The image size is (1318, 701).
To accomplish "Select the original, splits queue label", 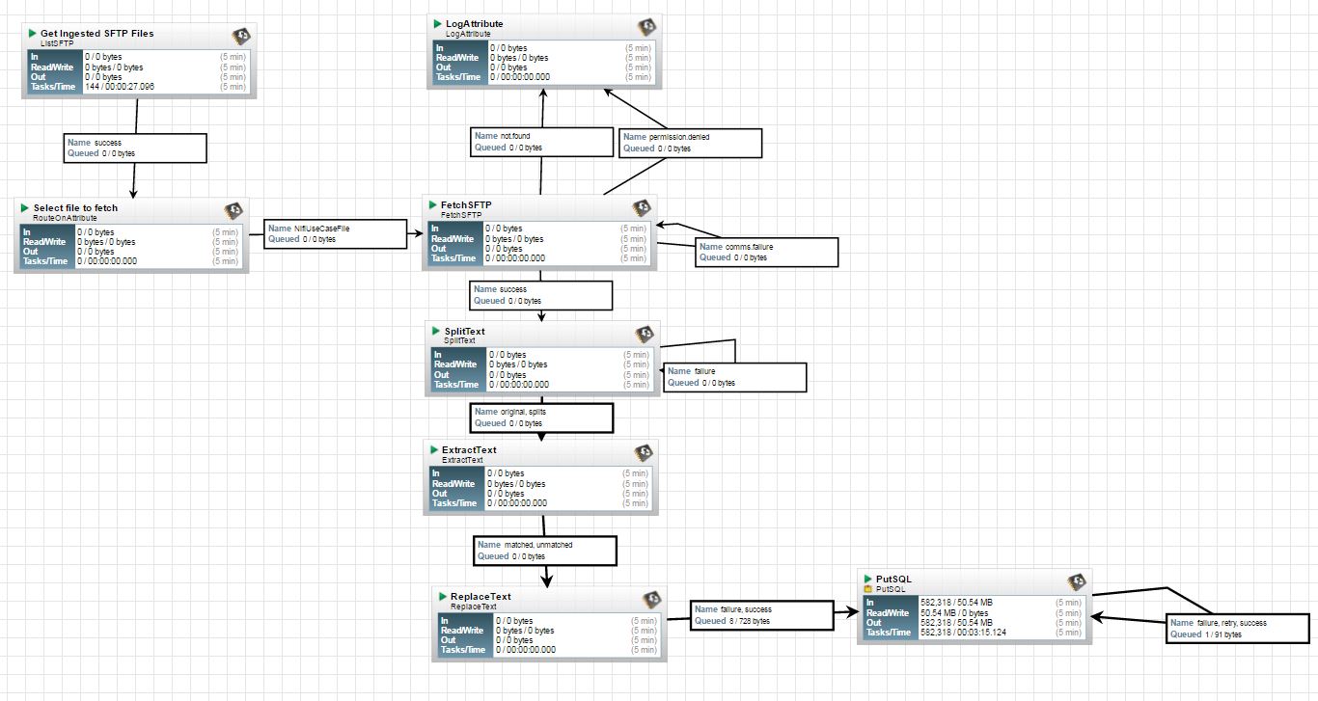I will (543, 417).
